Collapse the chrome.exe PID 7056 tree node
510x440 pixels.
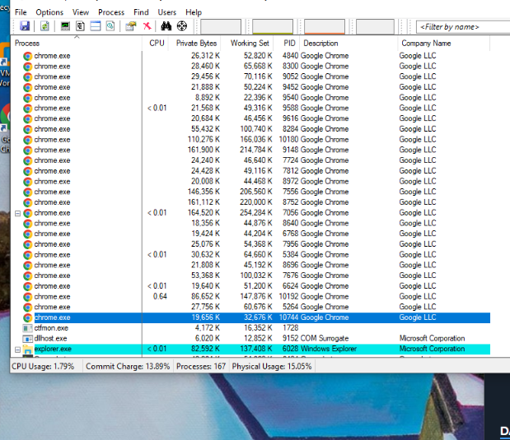(17, 213)
